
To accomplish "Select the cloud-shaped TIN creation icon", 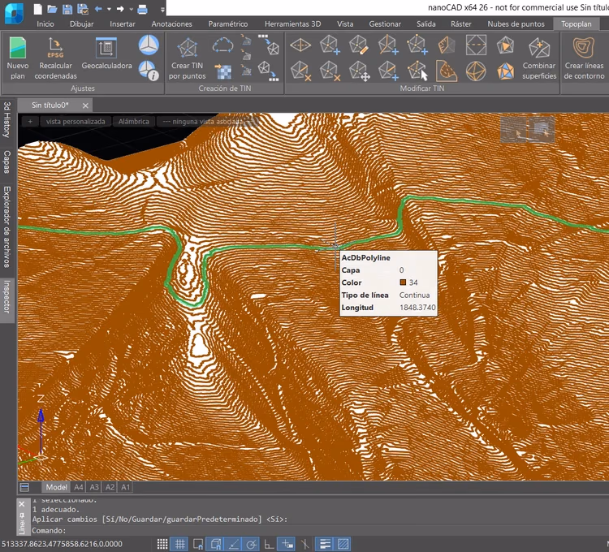I will [223, 45].
